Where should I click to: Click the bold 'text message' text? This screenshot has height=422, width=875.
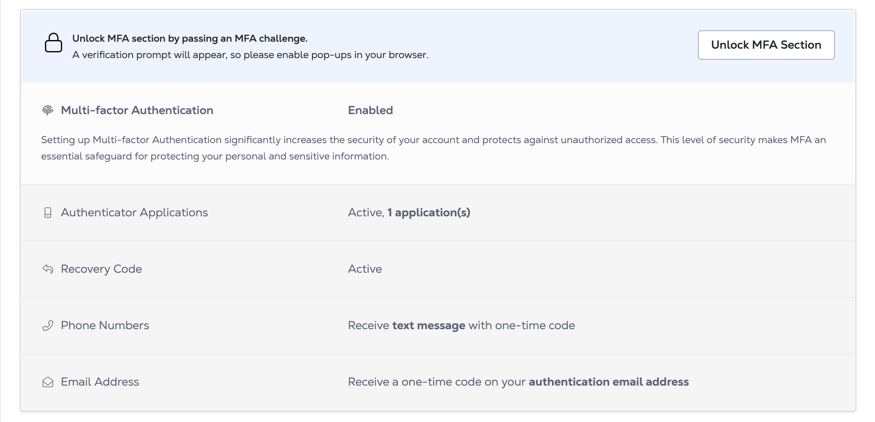click(x=429, y=325)
